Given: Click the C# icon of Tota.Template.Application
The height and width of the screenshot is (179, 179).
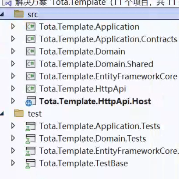Looking at the screenshot, I should [31, 26].
